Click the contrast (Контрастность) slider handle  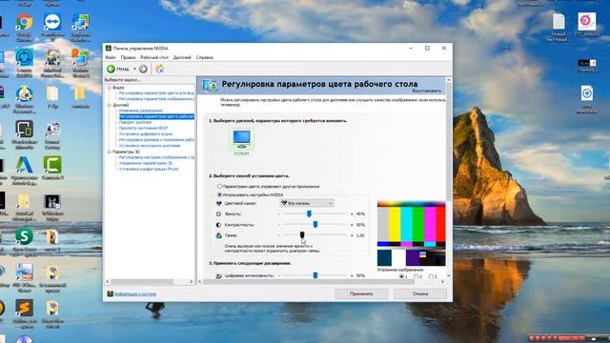click(x=315, y=225)
